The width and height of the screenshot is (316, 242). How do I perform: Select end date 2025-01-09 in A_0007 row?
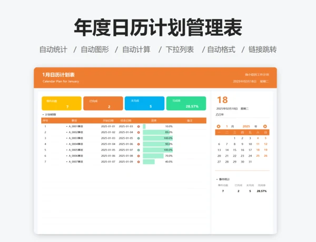point(126,162)
